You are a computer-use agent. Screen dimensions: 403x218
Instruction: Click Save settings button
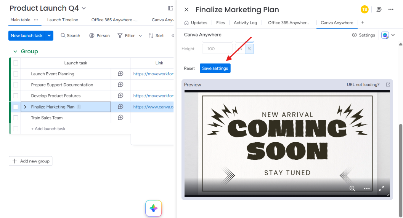pyautogui.click(x=215, y=68)
